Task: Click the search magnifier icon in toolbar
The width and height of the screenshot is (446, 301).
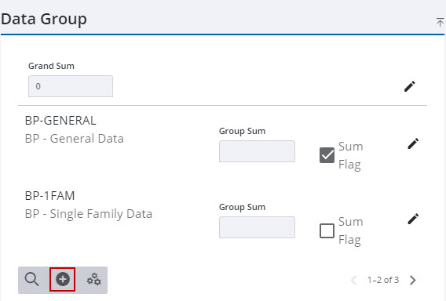Action: point(31,279)
